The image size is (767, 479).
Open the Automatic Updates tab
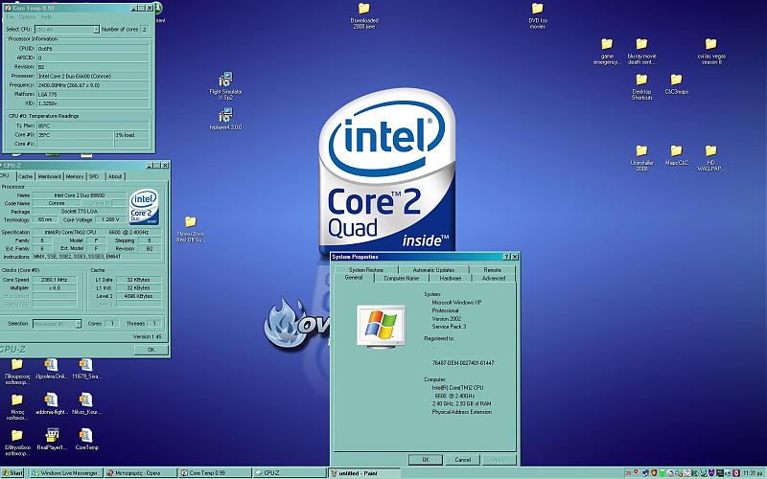[434, 270]
